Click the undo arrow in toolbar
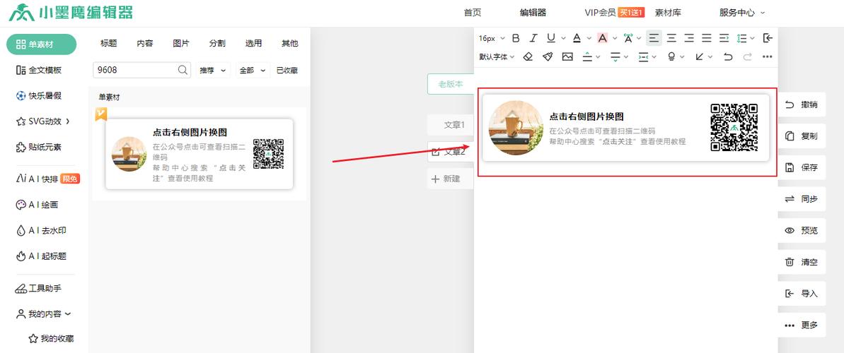Image resolution: width=844 pixels, height=353 pixels. (x=728, y=56)
